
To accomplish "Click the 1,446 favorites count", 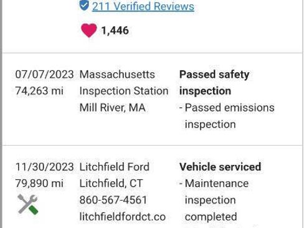I will [115, 31].
